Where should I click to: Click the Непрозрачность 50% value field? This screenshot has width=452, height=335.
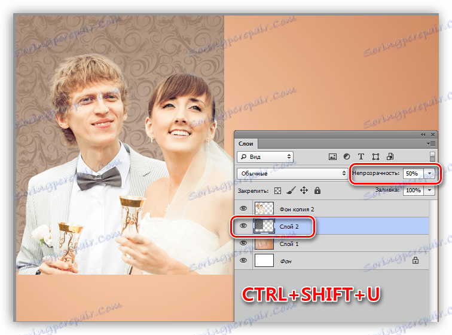(x=413, y=173)
